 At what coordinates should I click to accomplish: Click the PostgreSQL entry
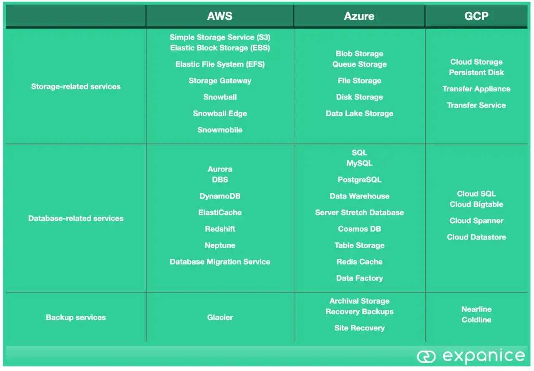pyautogui.click(x=359, y=180)
